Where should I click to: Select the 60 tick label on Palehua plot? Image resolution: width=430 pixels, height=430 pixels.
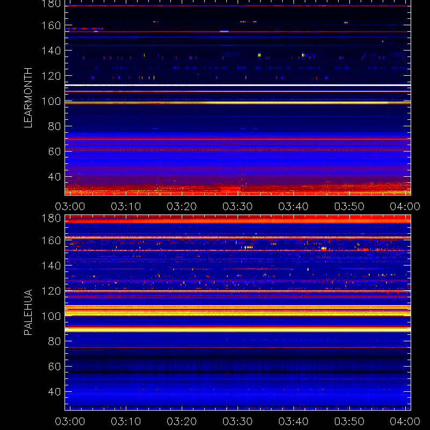tap(54, 367)
